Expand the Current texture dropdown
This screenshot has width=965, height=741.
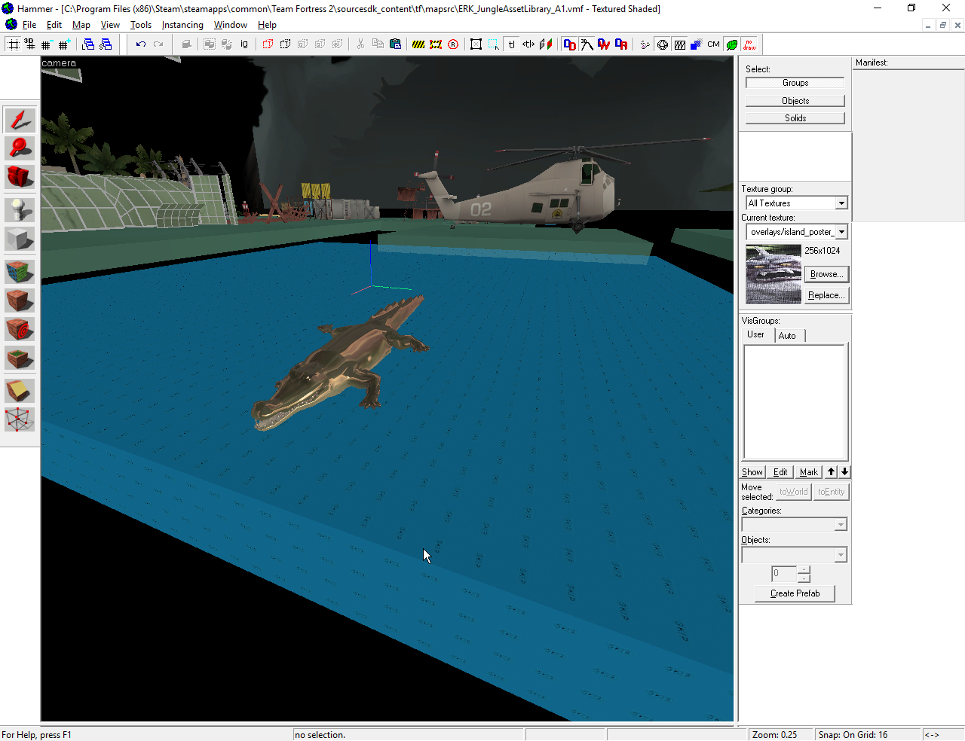click(841, 232)
